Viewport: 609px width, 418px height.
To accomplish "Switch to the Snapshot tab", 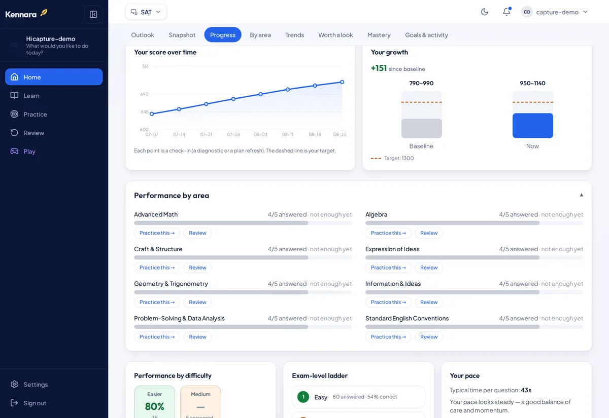I will [182, 35].
